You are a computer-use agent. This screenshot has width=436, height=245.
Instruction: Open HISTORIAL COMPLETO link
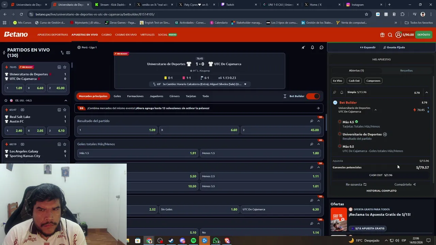[381, 191]
